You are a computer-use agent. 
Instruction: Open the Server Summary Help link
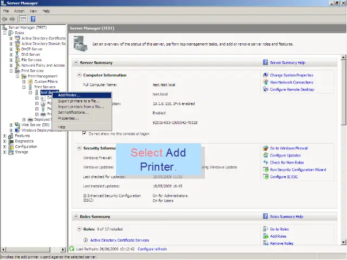point(287,63)
